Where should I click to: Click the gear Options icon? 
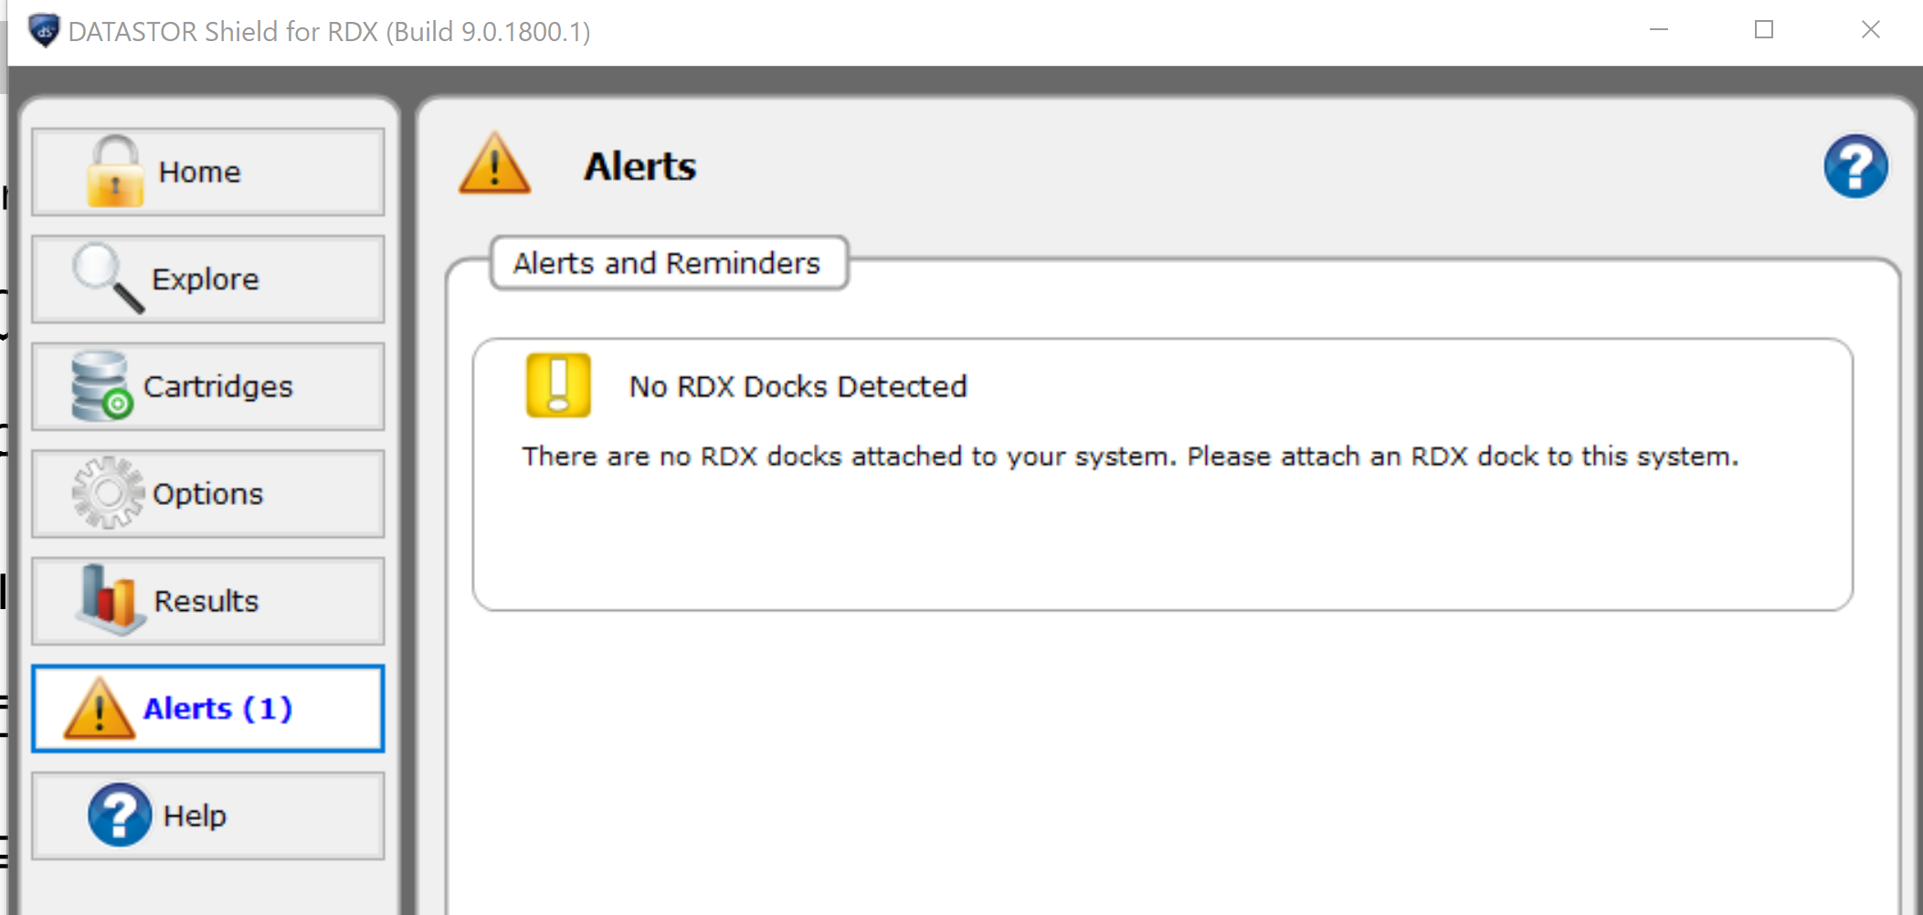108,492
